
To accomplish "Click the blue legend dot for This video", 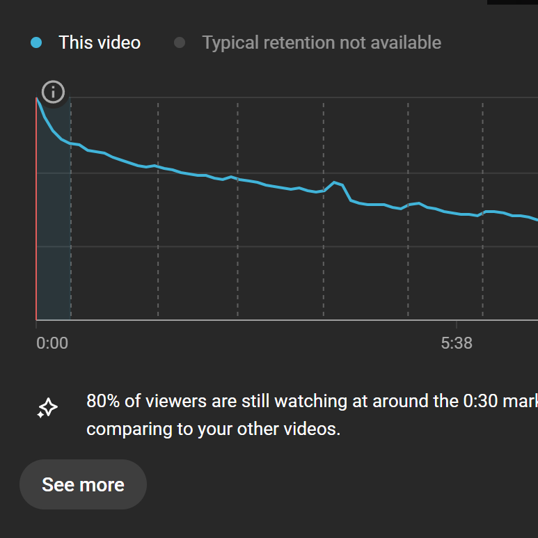I will pos(36,43).
